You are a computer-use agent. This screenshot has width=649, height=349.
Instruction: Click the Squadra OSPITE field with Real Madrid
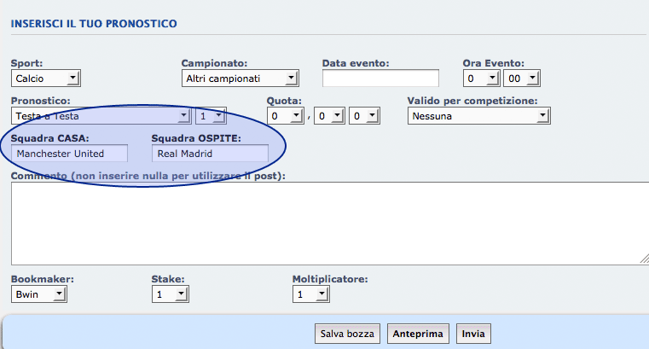point(211,154)
